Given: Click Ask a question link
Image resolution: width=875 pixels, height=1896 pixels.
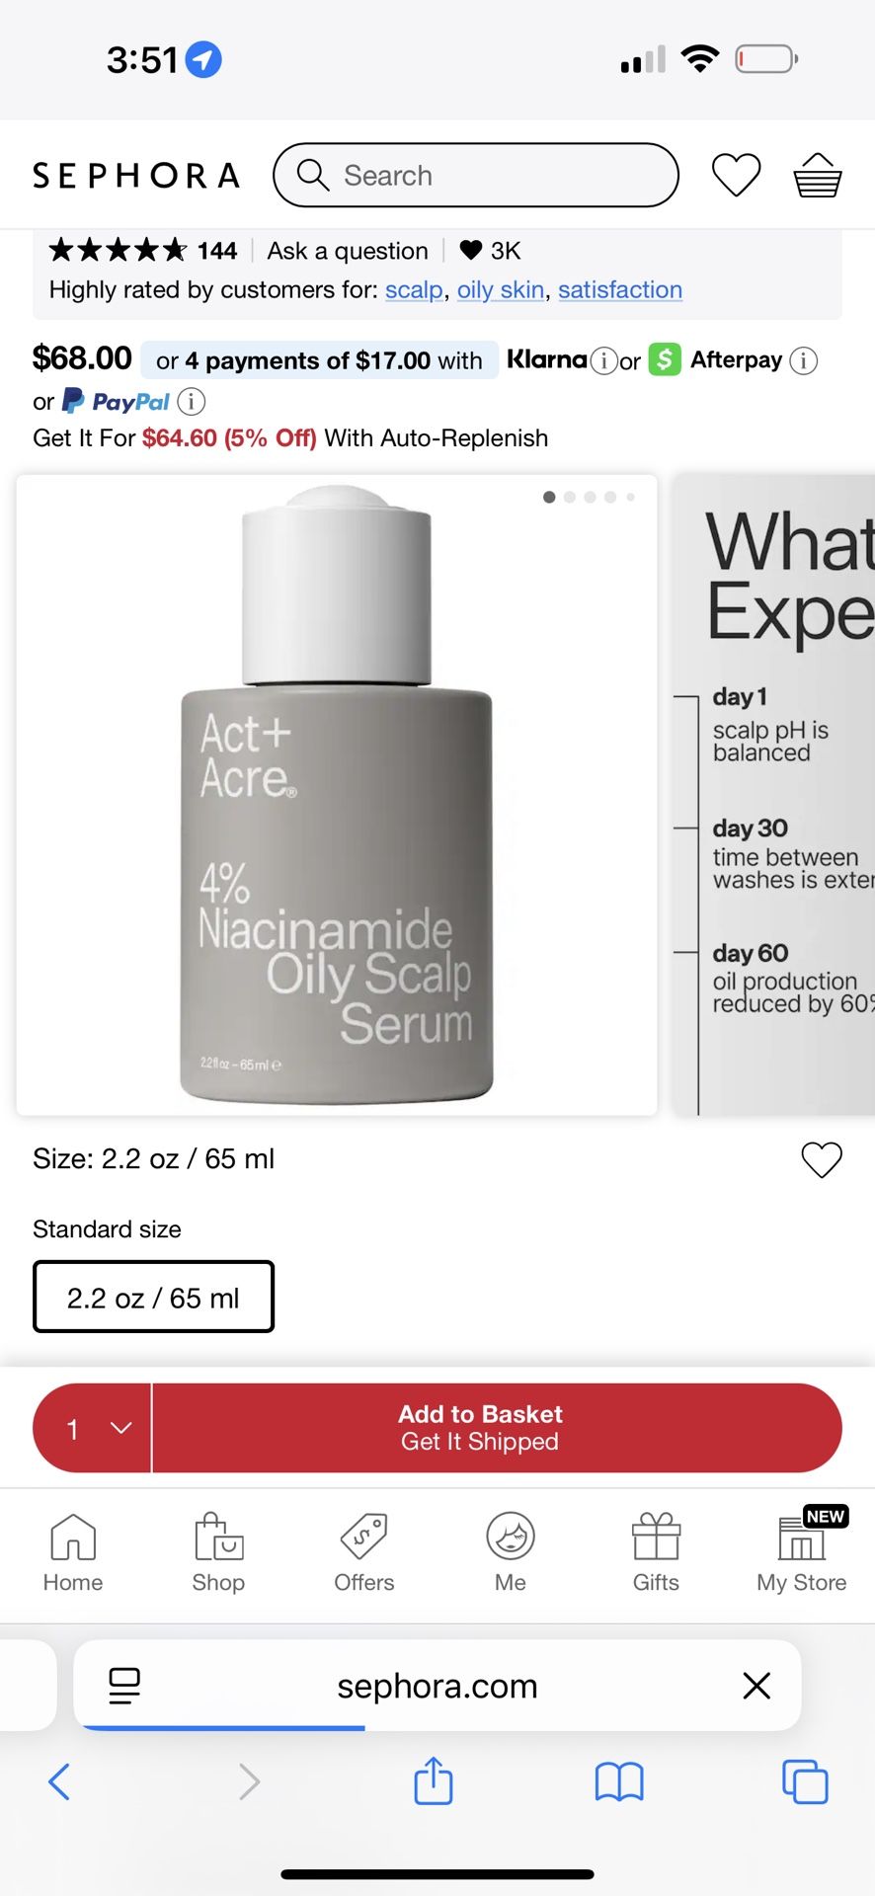Looking at the screenshot, I should coord(348,251).
